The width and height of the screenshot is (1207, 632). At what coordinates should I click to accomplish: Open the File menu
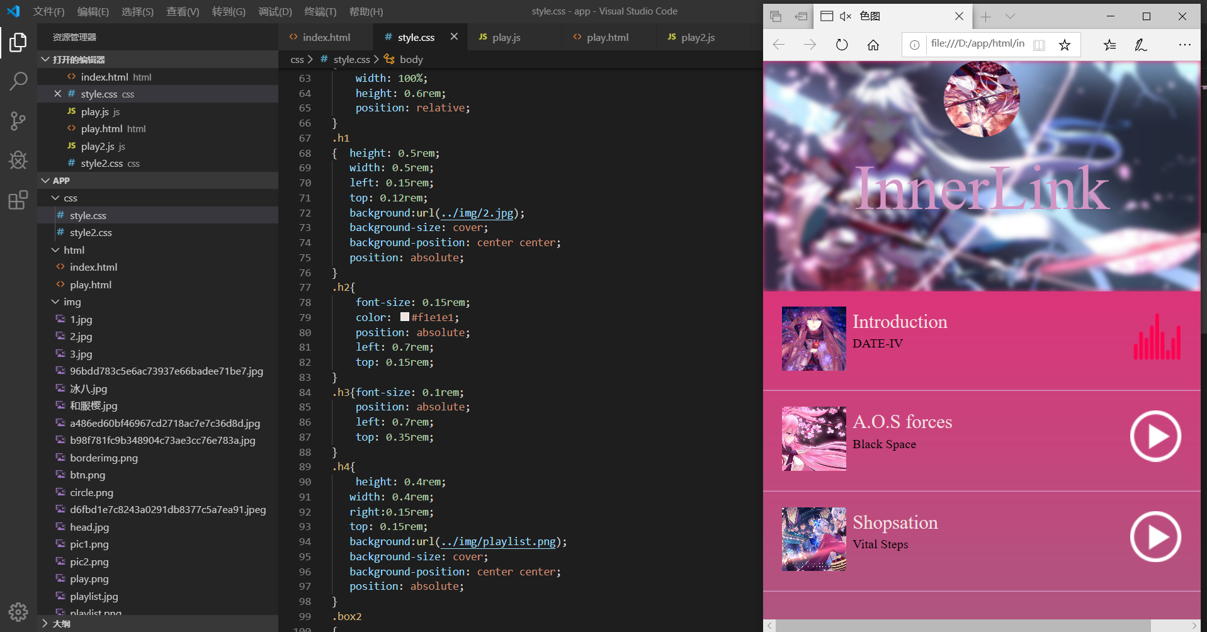point(48,11)
